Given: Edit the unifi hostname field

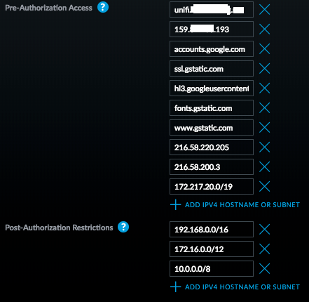Looking at the screenshot, I should pyautogui.click(x=212, y=10).
